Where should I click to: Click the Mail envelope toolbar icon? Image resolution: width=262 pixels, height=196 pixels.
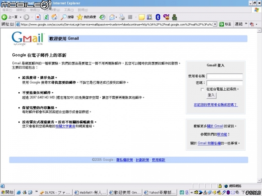pos(112,17)
